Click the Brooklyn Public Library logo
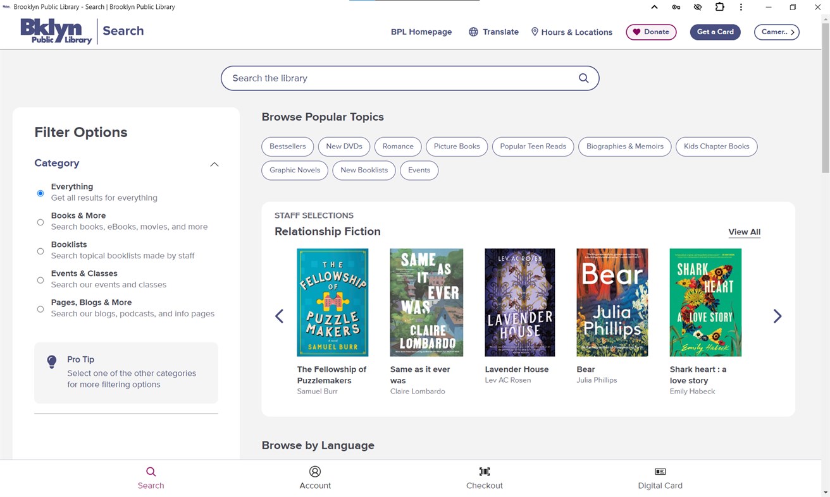The image size is (830, 497). tap(56, 31)
